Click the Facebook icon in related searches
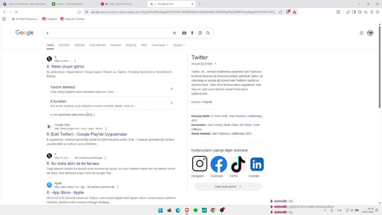This screenshot has height=215, width=382. (219, 164)
